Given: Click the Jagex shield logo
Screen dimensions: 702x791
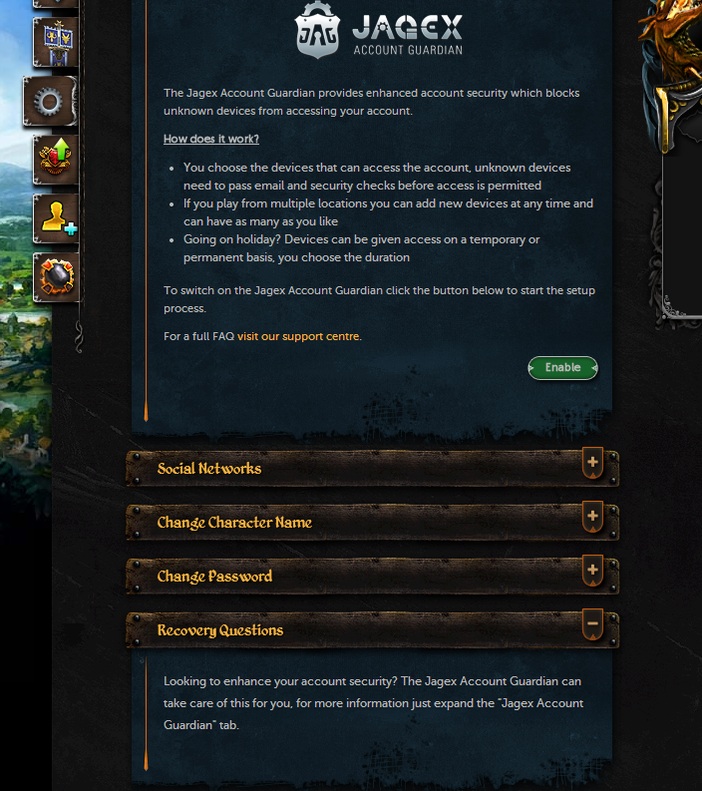Looking at the screenshot, I should point(317,30).
